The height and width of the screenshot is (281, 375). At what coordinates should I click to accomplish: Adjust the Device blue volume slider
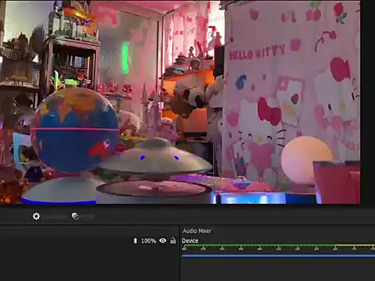pyautogui.click(x=278, y=256)
